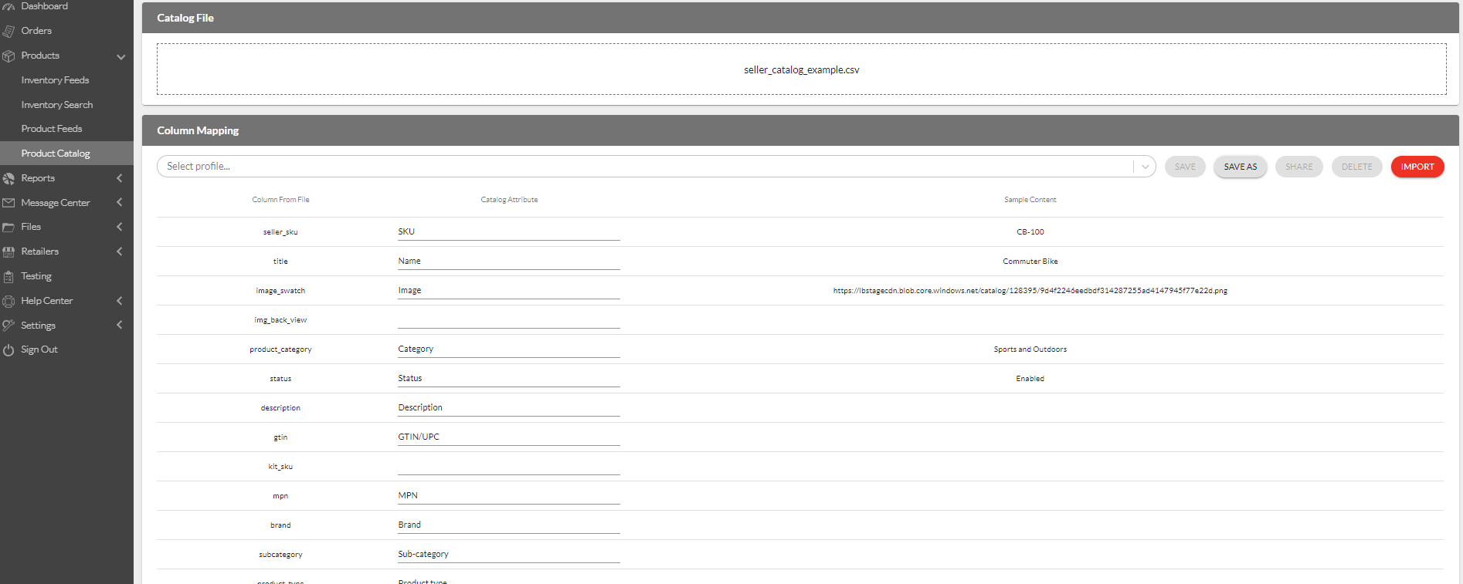Click the empty img_back_view attribute field
Viewport: 1463px width, 584px height.
click(508, 320)
